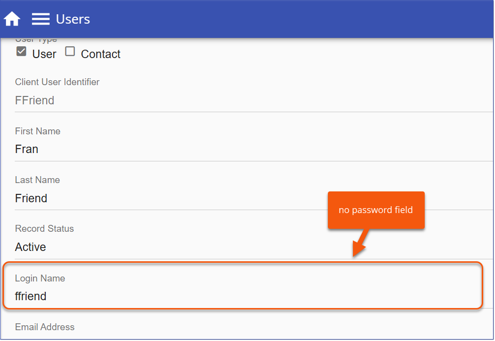Click the Email Address field

[x=45, y=327]
